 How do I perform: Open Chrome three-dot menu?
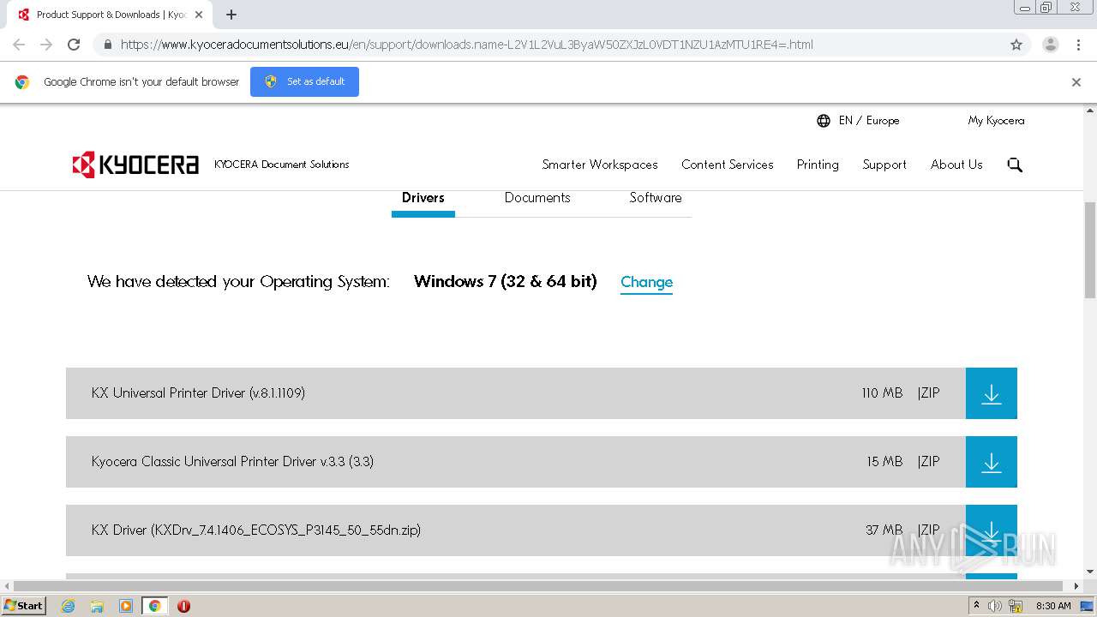point(1079,45)
